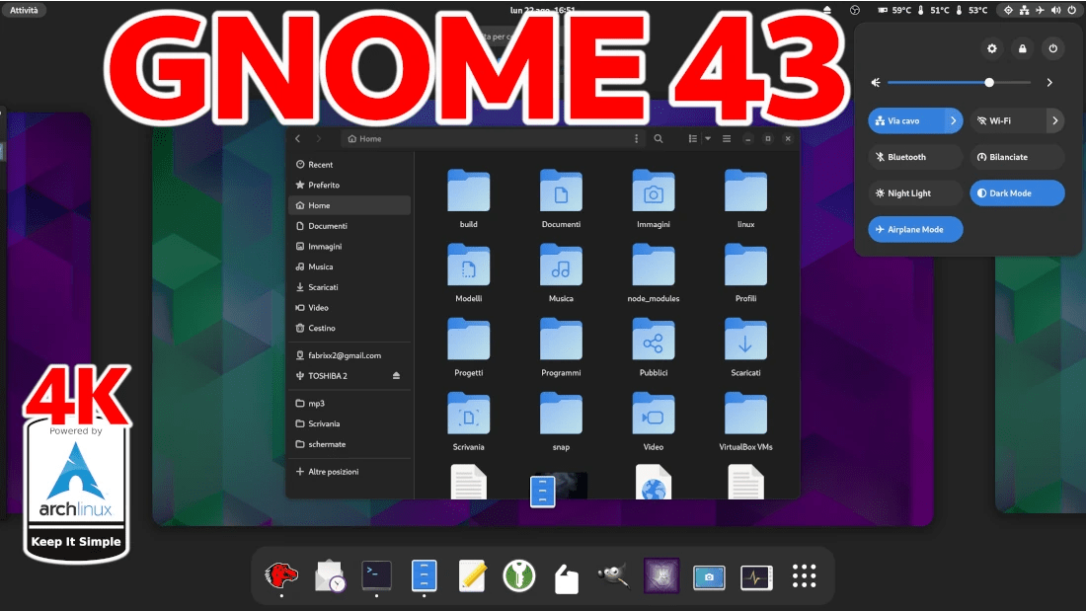Open the Show Applications grid
Viewport: 1086px width, 611px height.
pyautogui.click(x=804, y=575)
